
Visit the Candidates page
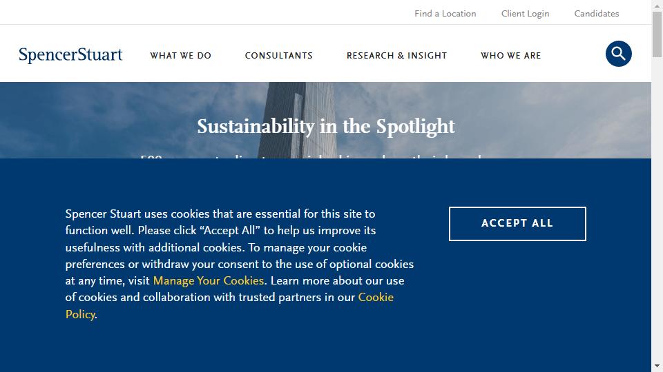click(596, 14)
